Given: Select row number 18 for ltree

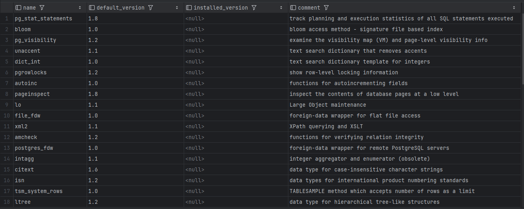Looking at the screenshot, I should click(x=6, y=202).
